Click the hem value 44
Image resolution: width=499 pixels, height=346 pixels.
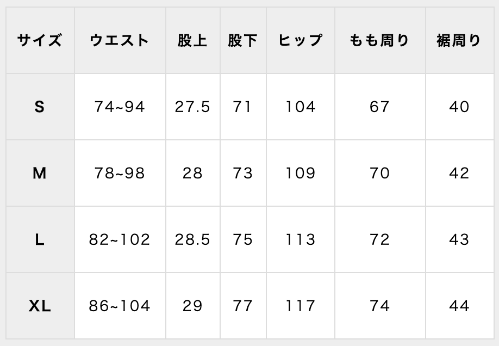coord(459,306)
